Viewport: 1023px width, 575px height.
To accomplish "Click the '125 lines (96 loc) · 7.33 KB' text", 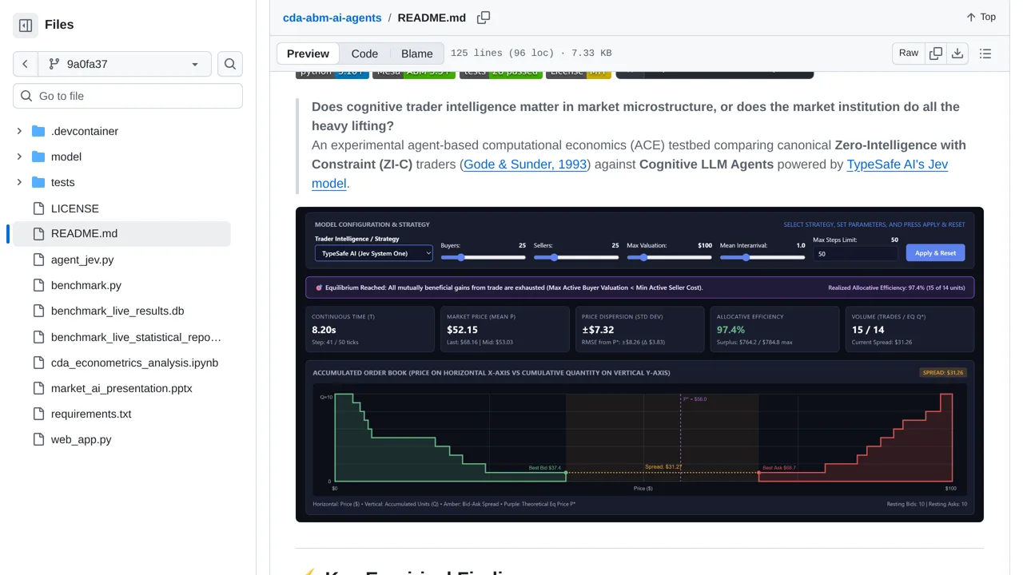I will (x=531, y=54).
